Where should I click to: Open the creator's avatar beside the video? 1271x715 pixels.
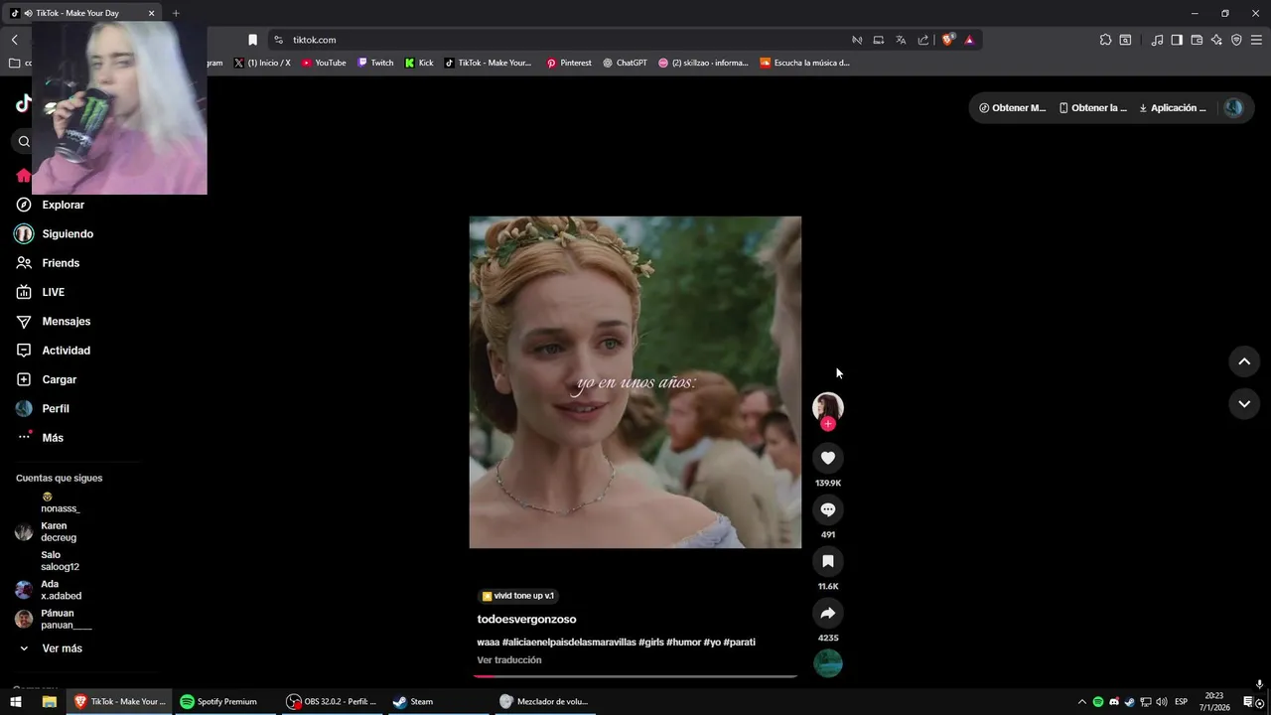click(x=828, y=406)
